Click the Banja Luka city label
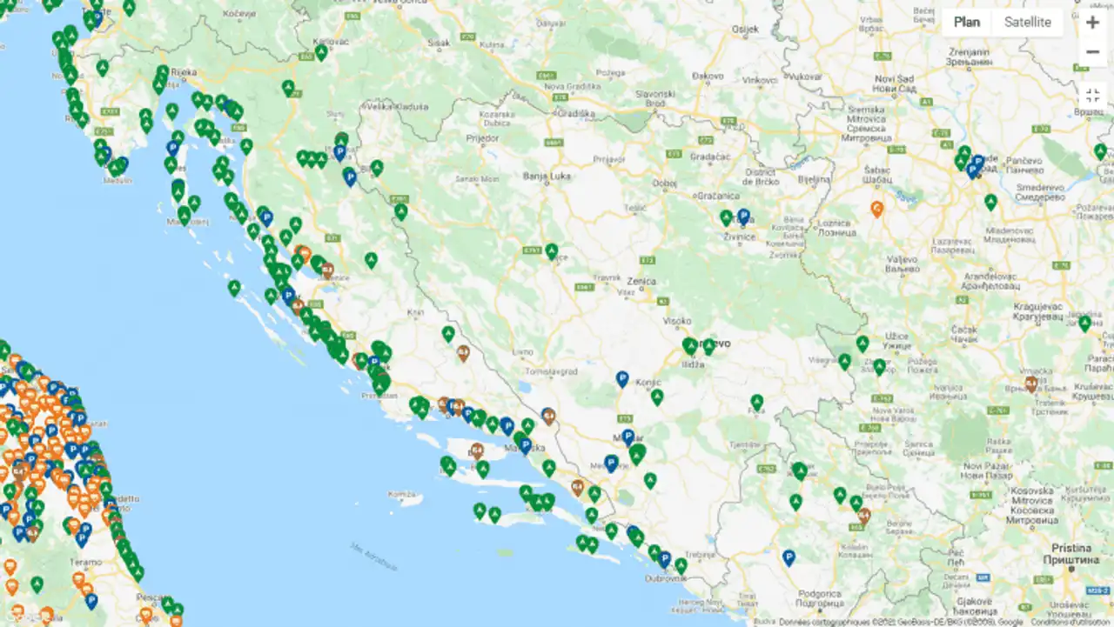 [x=547, y=176]
